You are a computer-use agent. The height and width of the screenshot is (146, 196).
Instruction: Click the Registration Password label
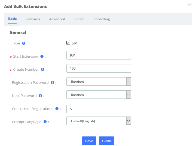[x=30, y=83]
